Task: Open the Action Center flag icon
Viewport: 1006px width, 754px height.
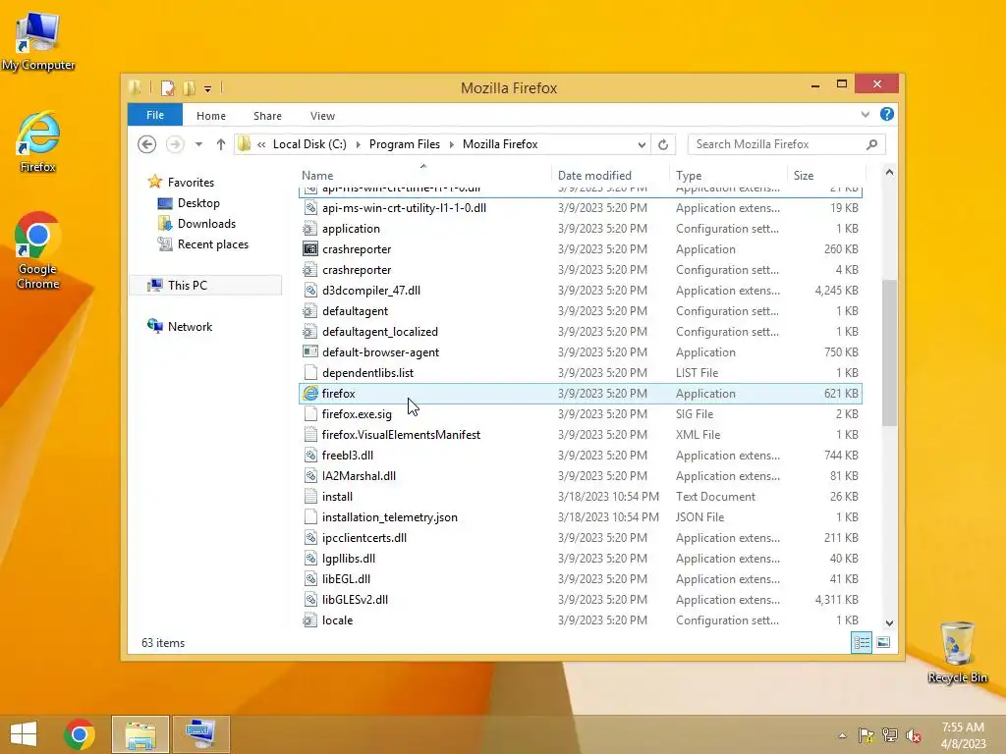Action: (x=866, y=735)
